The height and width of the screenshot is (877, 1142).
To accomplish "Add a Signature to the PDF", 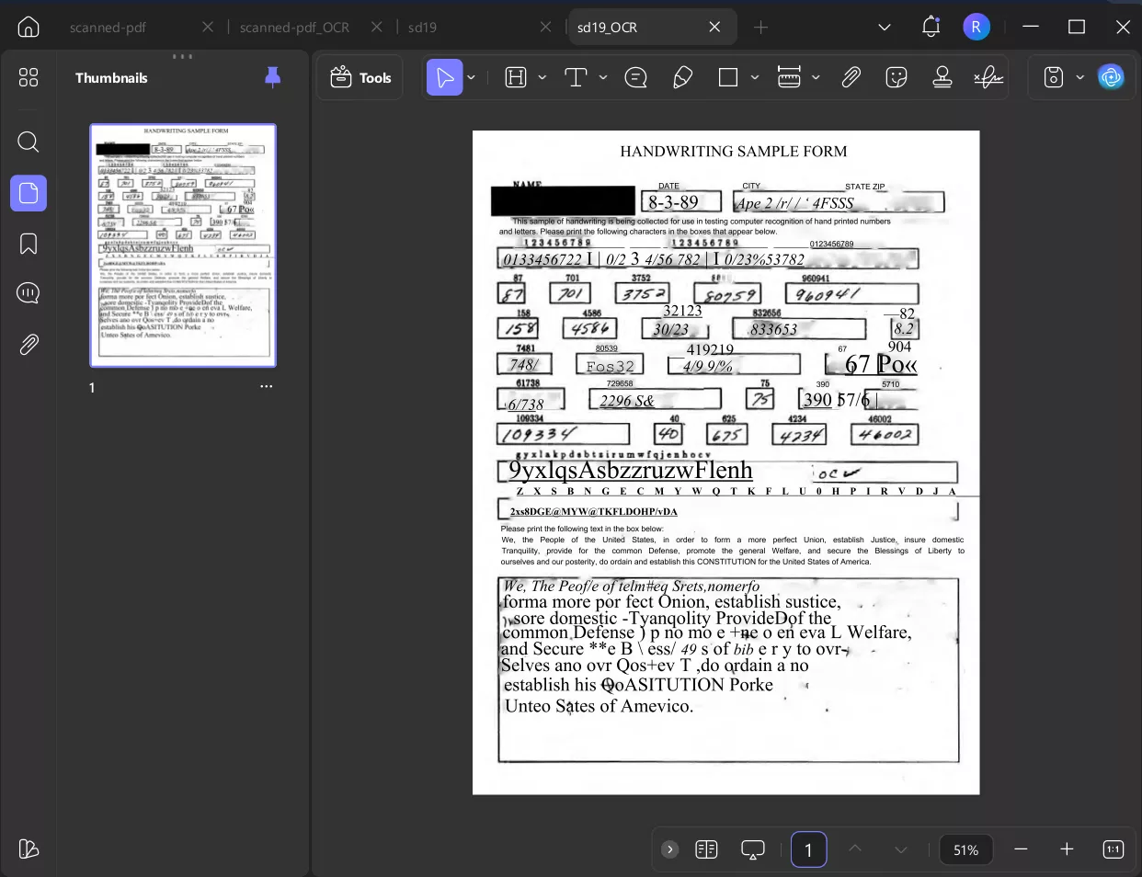I will click(988, 77).
